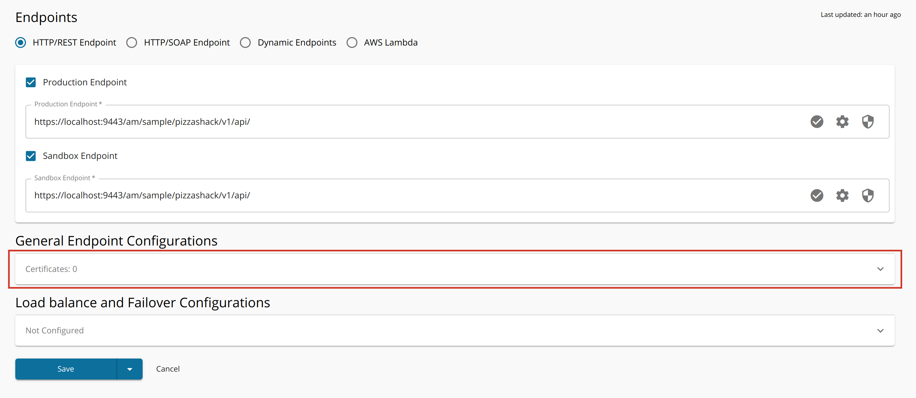This screenshot has width=916, height=398.
Task: Check production endpoint validity using the check icon
Action: (x=817, y=121)
